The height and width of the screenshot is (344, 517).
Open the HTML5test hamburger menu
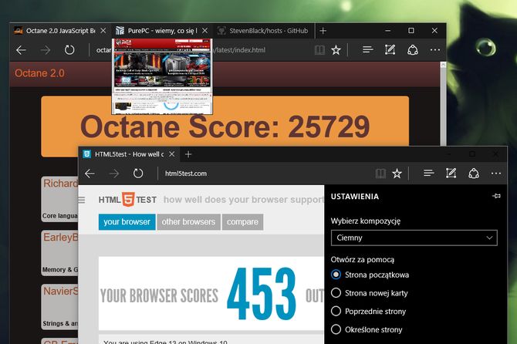click(x=82, y=200)
